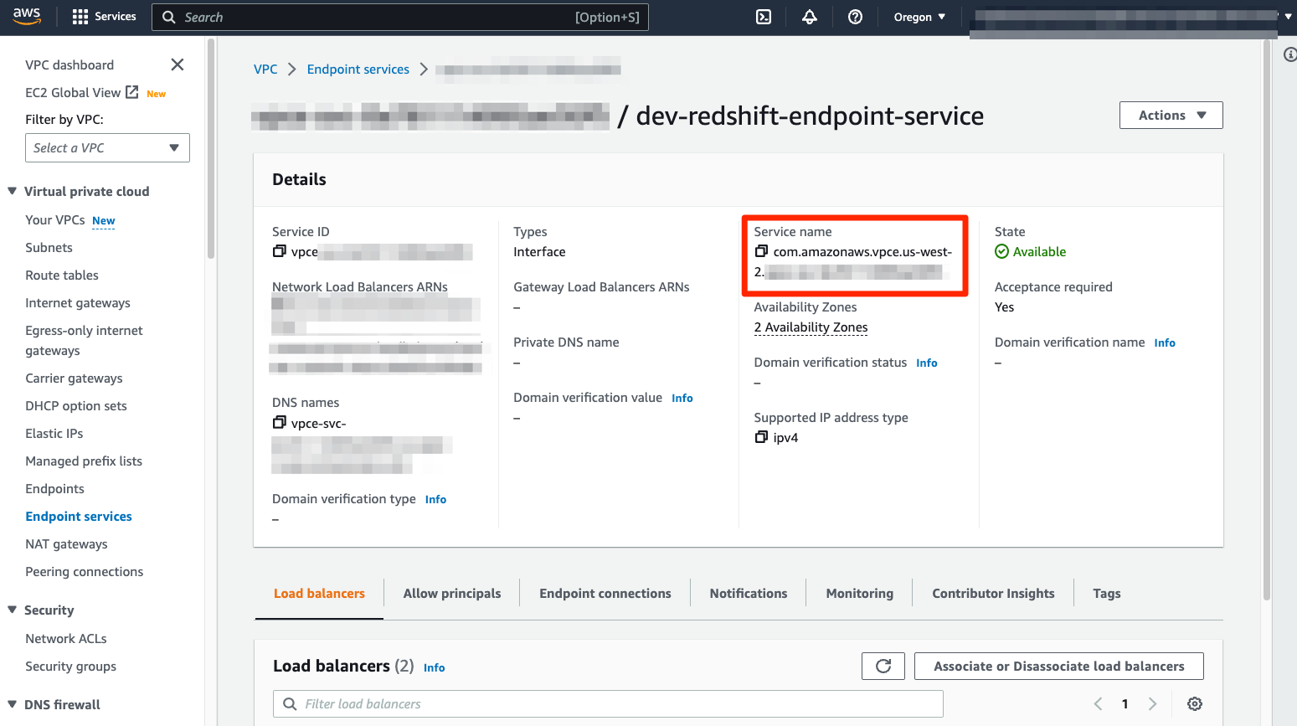This screenshot has height=726, width=1297.
Task: Go to Endpoint services breadcrumb link
Action: pyautogui.click(x=358, y=69)
